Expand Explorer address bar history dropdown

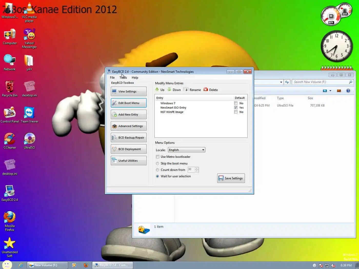click(281, 82)
